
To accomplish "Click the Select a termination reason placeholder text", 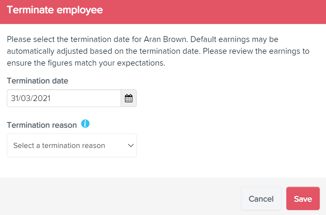I will pos(59,145).
